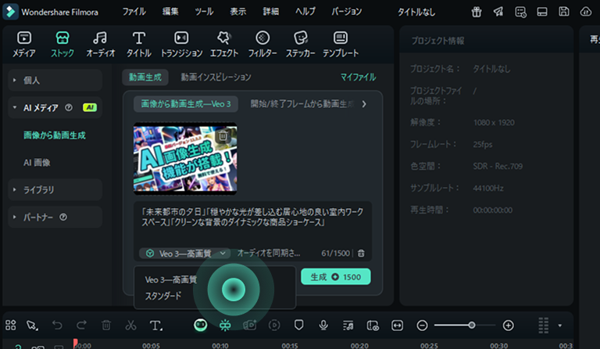Select スタンダード from the dropdown list
Screen dimensions: 600x349
(x=163, y=296)
